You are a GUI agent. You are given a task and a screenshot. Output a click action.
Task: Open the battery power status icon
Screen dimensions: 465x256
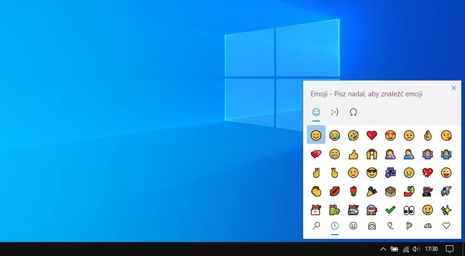click(394, 249)
